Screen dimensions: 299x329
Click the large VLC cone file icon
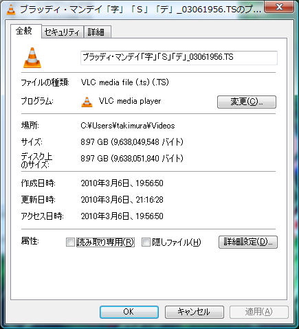pos(32,58)
